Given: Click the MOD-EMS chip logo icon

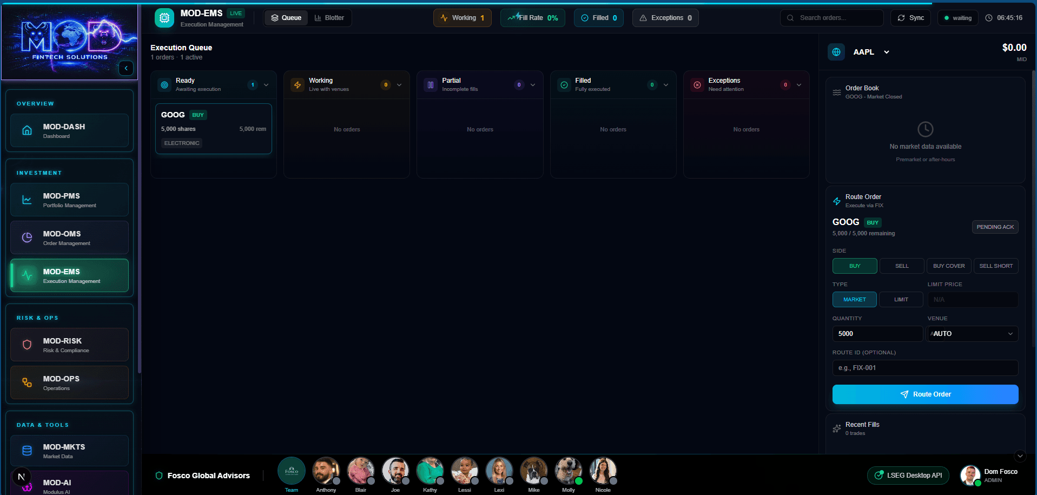Looking at the screenshot, I should (164, 18).
